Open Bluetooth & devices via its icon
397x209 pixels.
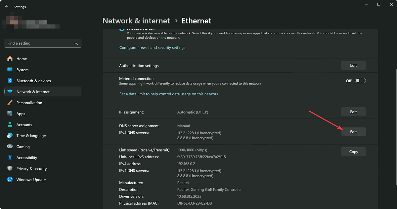pos(10,81)
